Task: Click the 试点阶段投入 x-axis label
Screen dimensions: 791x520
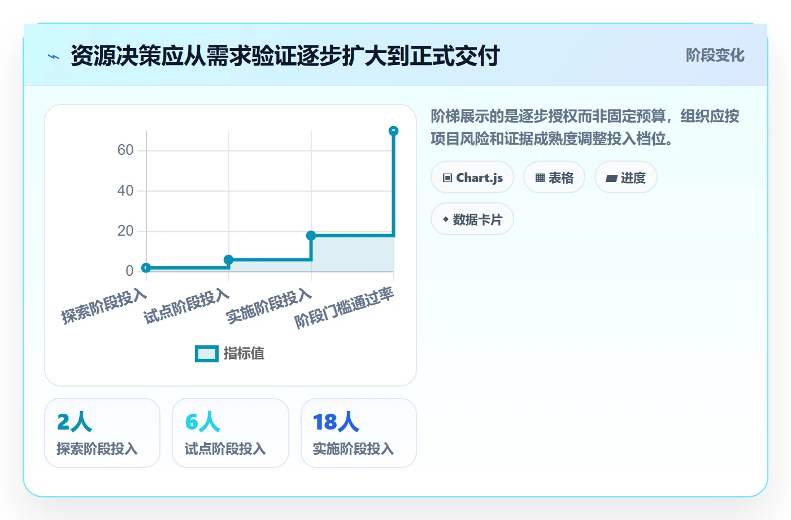Action: pos(187,306)
